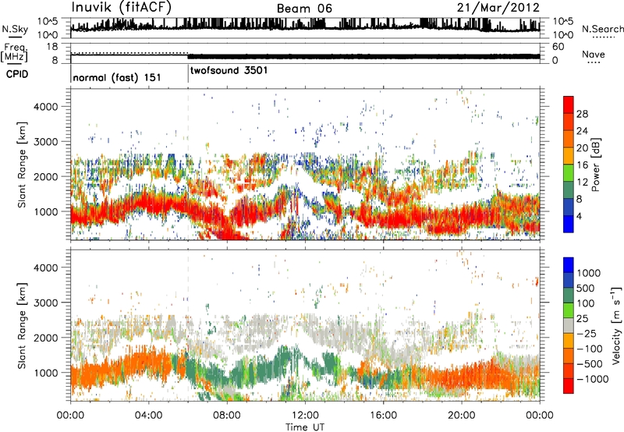Click the '16:00' time tick label
The height and width of the screenshot is (432, 624).
pyautogui.click(x=383, y=416)
